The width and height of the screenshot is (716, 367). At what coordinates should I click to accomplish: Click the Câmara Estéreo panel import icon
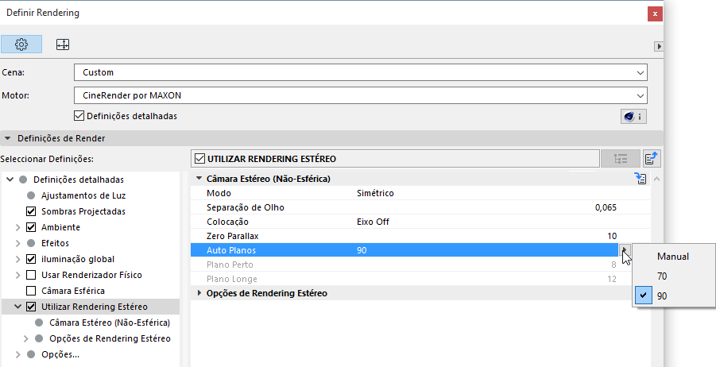[641, 179]
